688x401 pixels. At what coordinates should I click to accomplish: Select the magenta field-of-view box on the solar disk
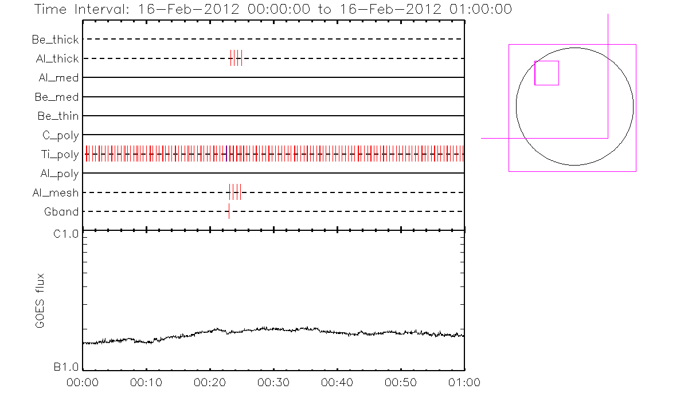point(546,73)
